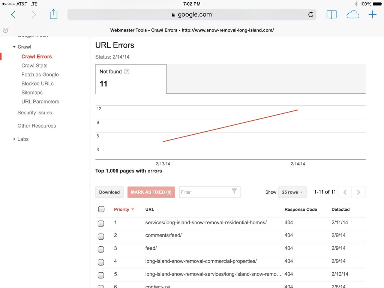
Task: Check the box for priority 1 row
Action: coord(101,223)
